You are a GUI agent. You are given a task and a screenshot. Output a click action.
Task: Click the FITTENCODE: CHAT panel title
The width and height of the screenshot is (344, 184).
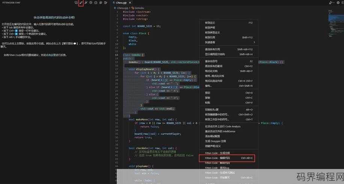11,3
